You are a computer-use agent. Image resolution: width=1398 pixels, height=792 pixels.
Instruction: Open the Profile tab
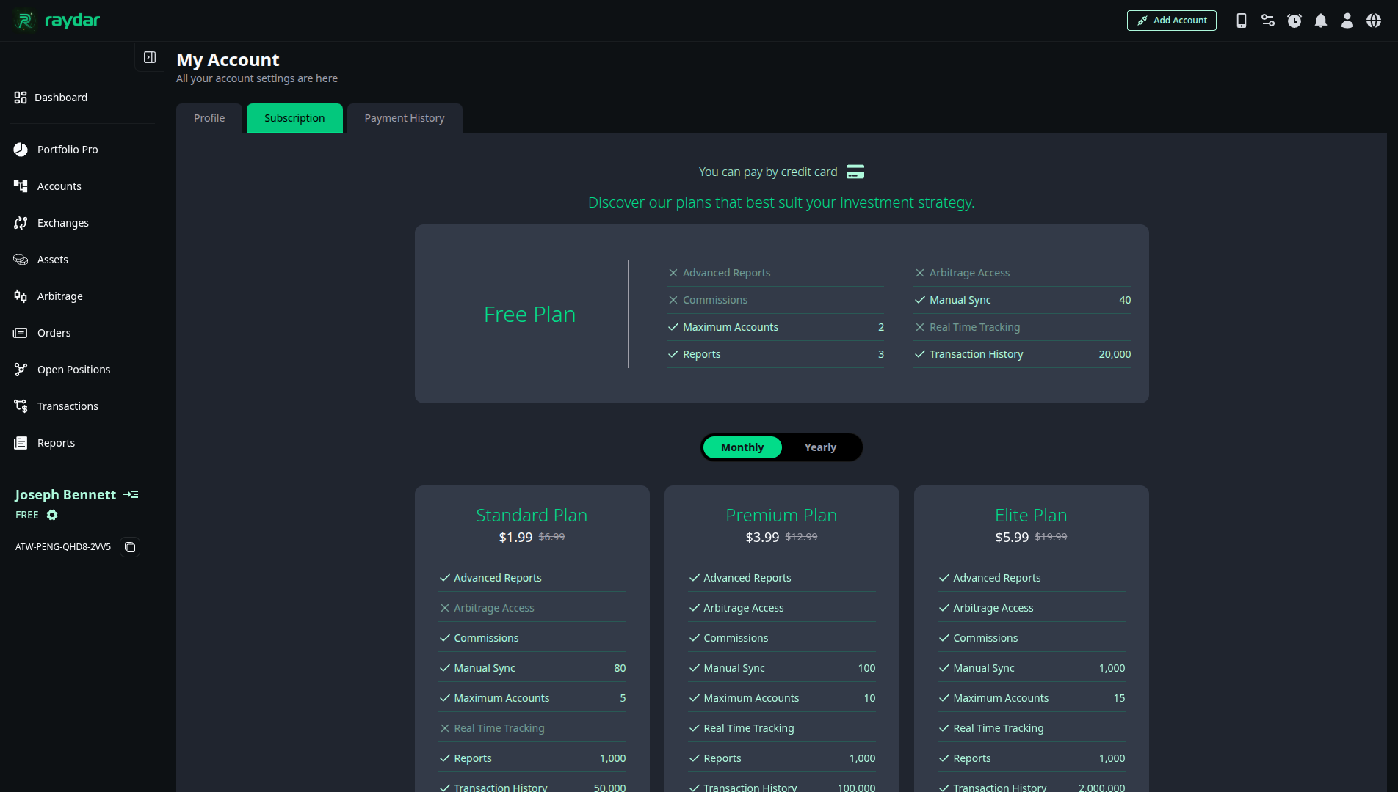[209, 118]
